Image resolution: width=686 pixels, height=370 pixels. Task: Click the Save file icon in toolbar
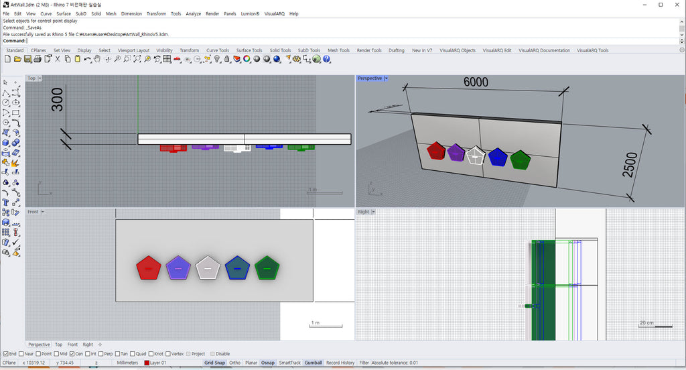(27, 59)
